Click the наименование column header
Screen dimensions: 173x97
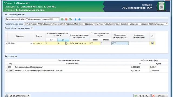[x=72, y=64]
